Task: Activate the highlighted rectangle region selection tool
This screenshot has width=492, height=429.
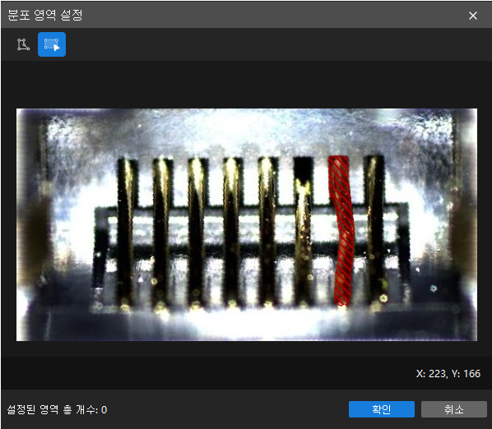Action: click(x=52, y=44)
